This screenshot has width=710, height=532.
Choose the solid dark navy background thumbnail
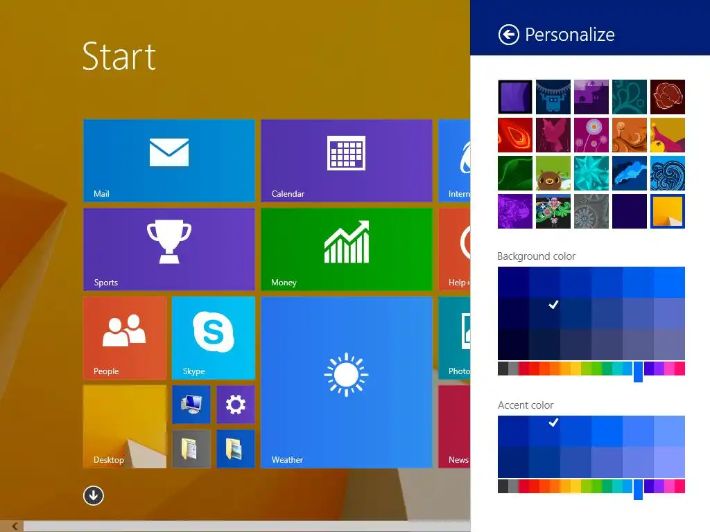(x=630, y=211)
